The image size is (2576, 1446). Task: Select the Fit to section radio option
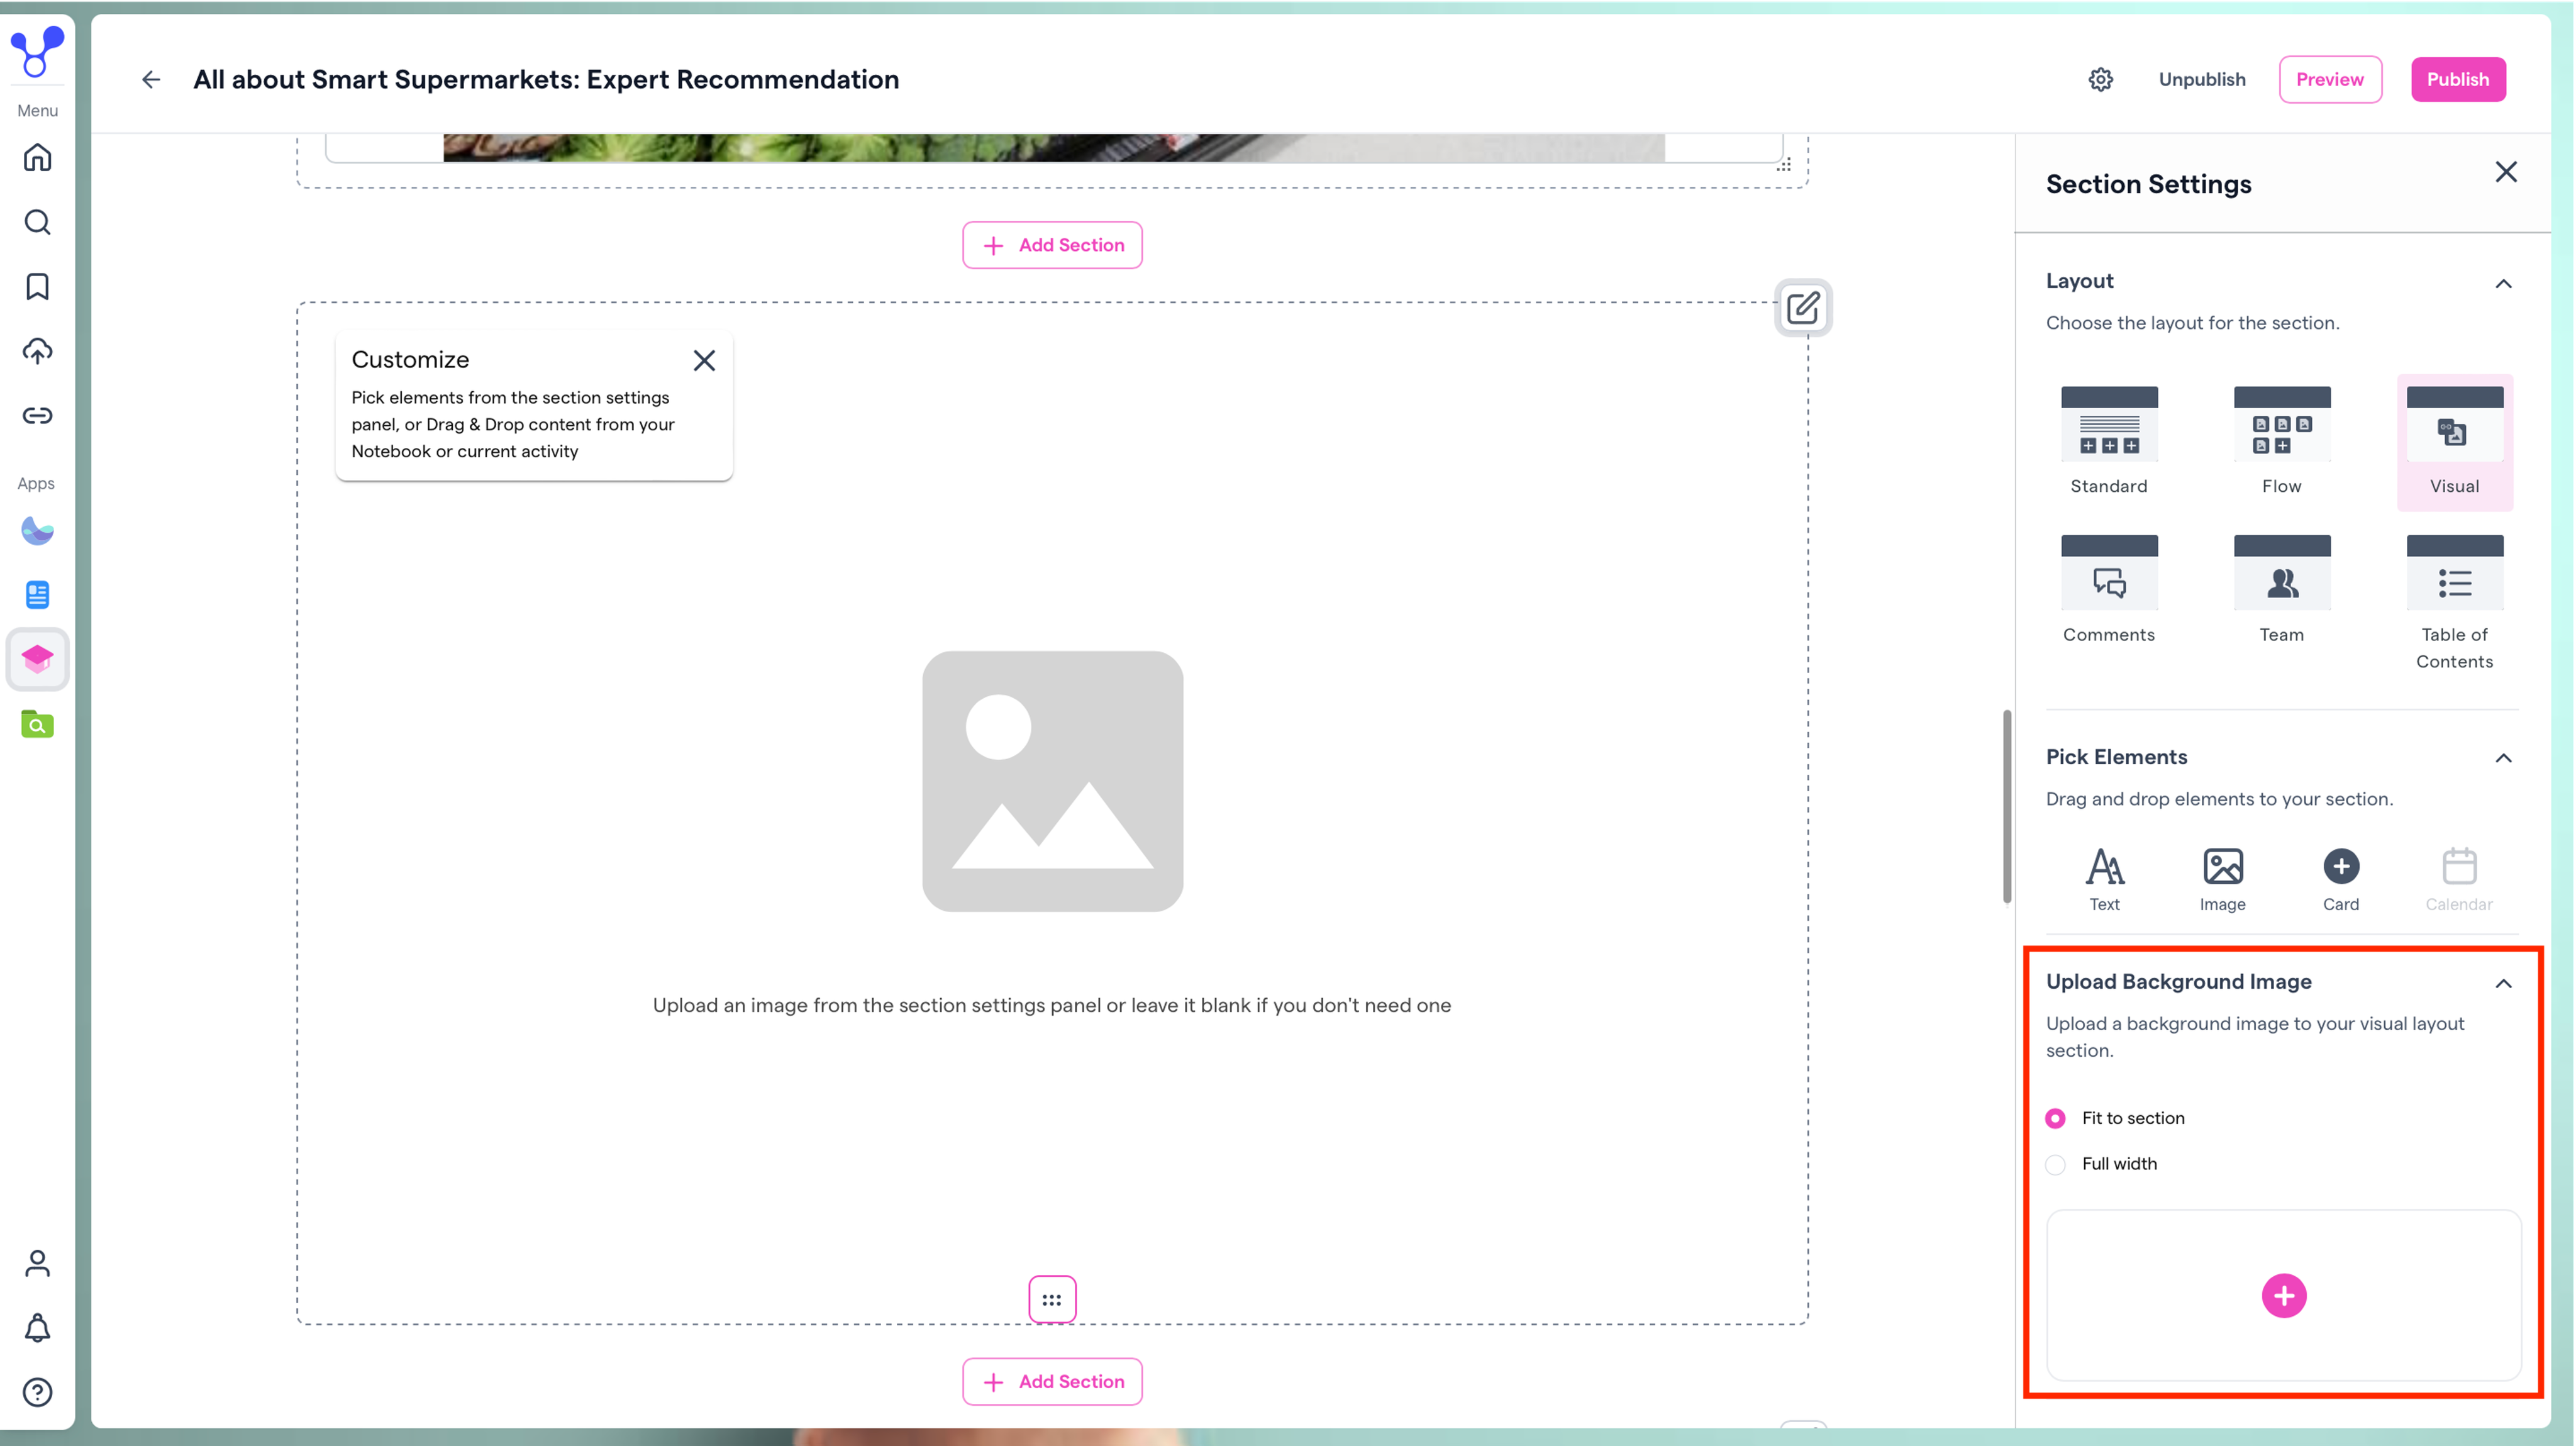tap(2055, 1118)
